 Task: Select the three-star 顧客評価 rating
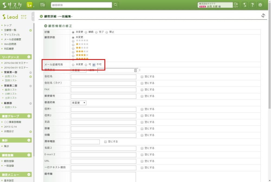pos(73,52)
